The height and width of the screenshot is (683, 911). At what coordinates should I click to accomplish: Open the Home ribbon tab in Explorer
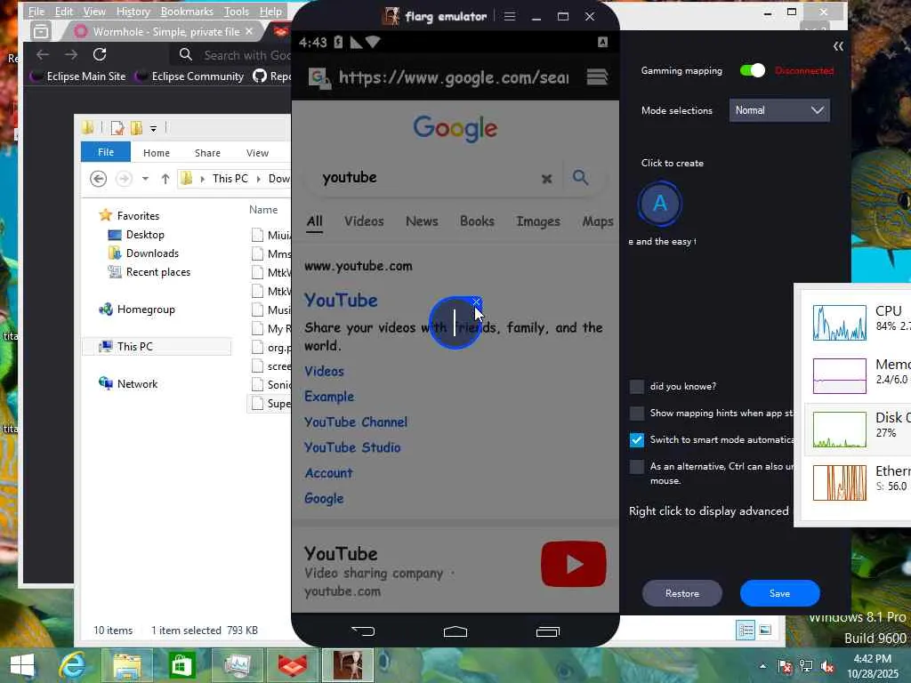pyautogui.click(x=157, y=153)
